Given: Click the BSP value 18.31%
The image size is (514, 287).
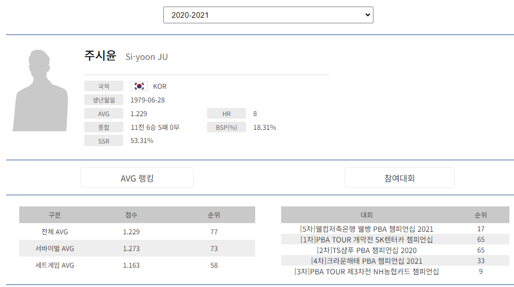Looking at the screenshot, I should click(264, 127).
